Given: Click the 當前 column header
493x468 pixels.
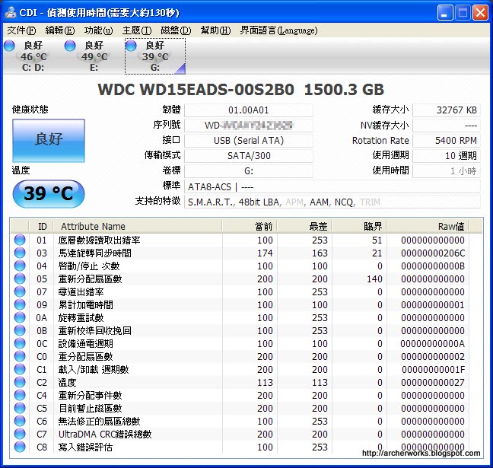Looking at the screenshot, I should pyautogui.click(x=250, y=227).
